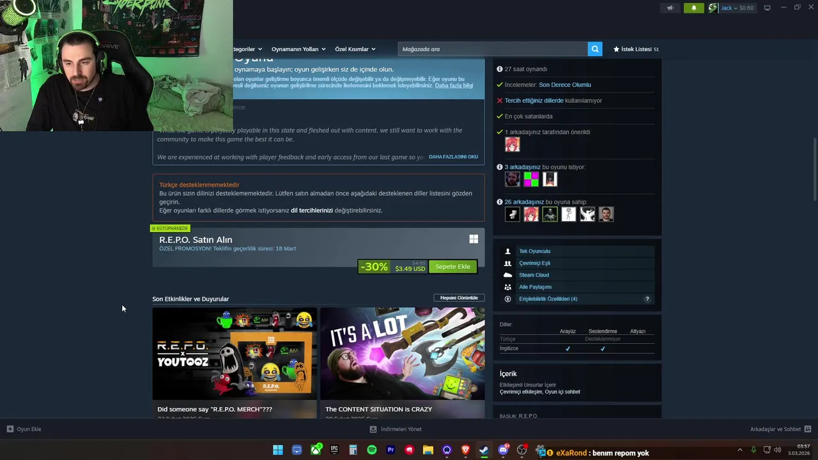Open Erişilebilirlik Özellikleri (4) link
The width and height of the screenshot is (818, 460).
[548, 299]
